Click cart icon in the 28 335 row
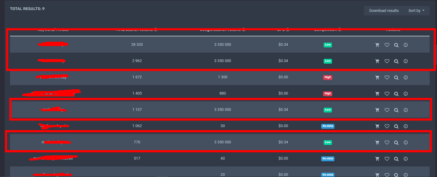Image resolution: width=437 pixels, height=177 pixels. (377, 45)
